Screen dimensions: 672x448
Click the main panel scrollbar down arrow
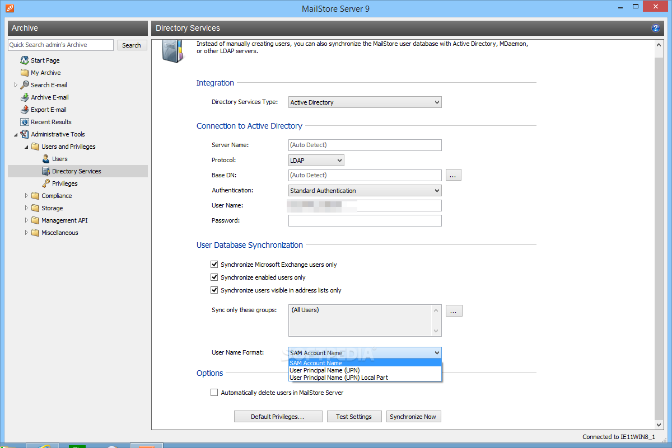tap(659, 426)
